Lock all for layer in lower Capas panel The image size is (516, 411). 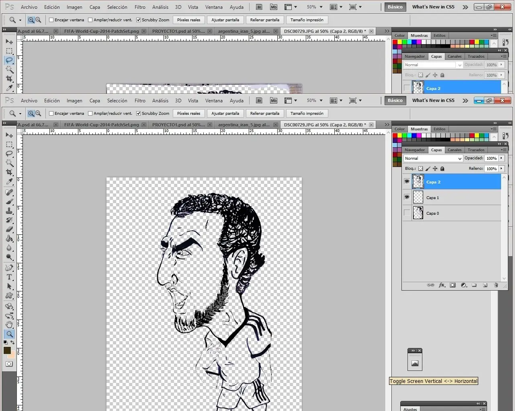(x=442, y=169)
